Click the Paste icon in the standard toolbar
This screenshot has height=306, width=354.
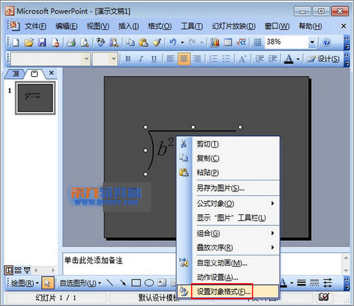[143, 42]
